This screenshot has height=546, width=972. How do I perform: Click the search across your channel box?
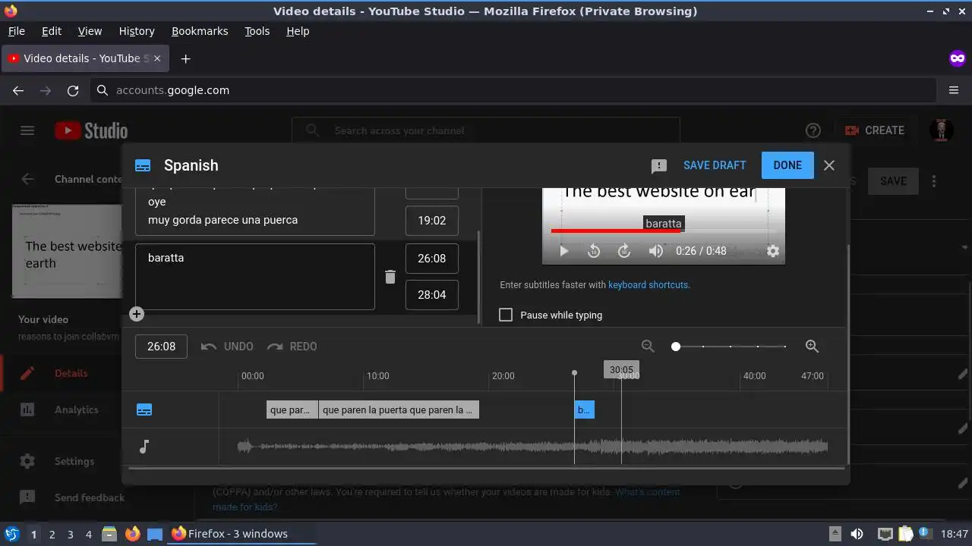486,130
